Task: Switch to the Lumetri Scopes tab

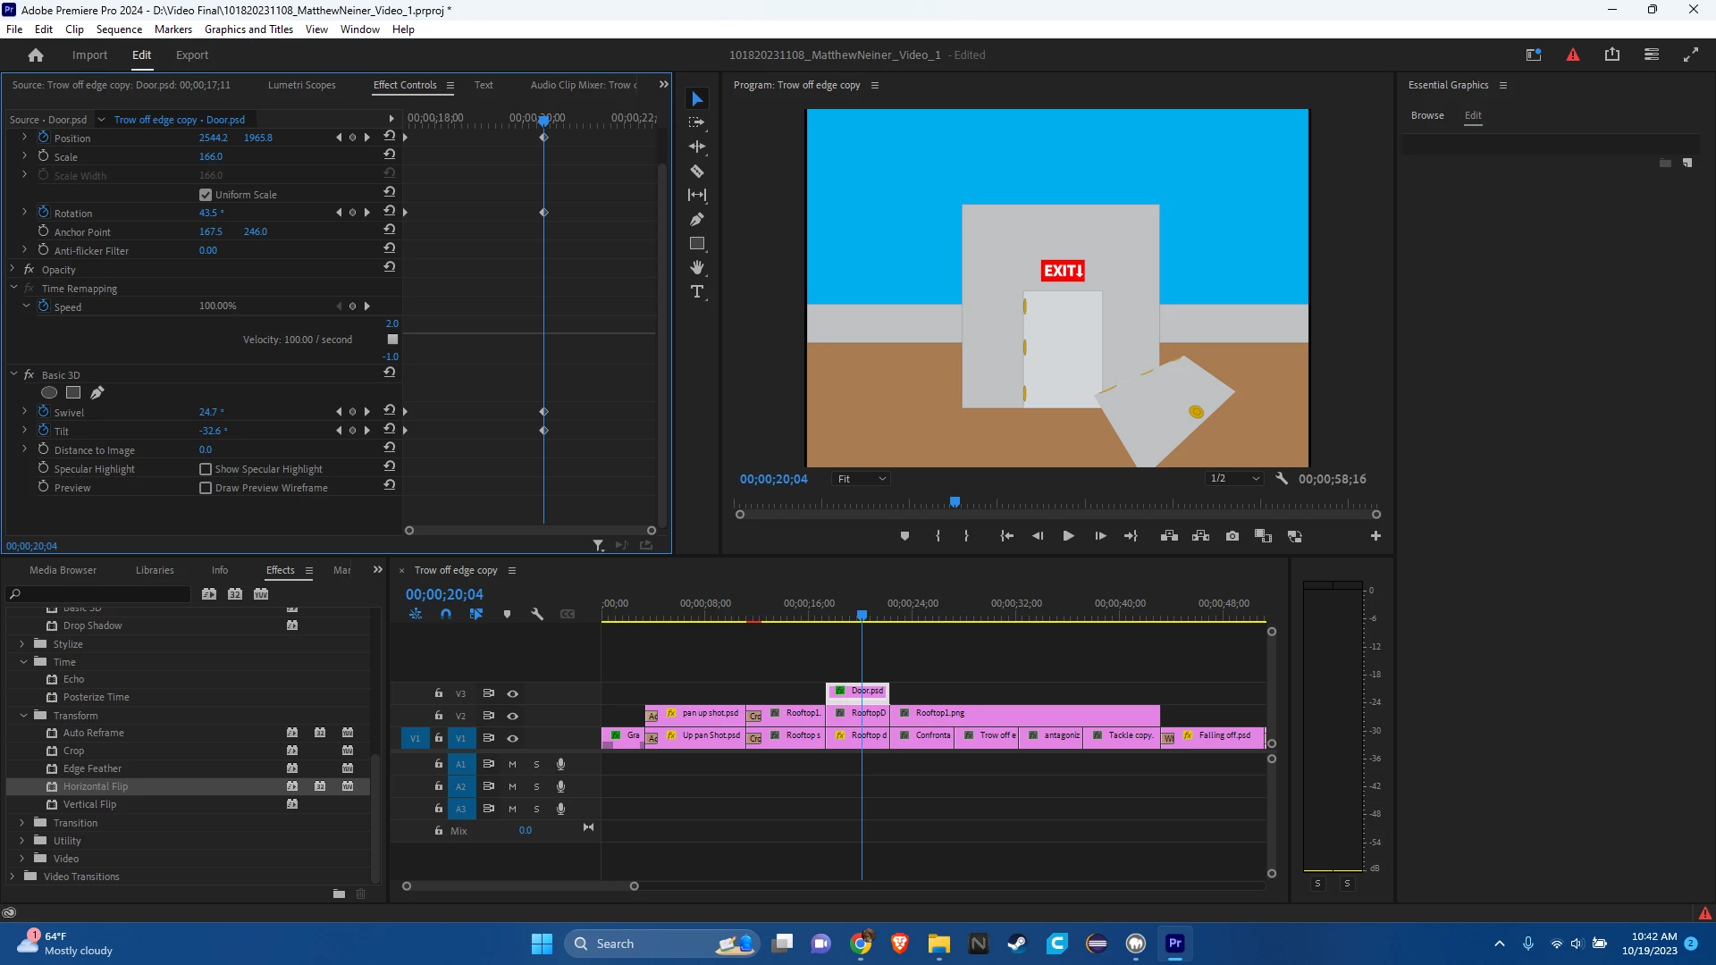Action: pyautogui.click(x=301, y=85)
